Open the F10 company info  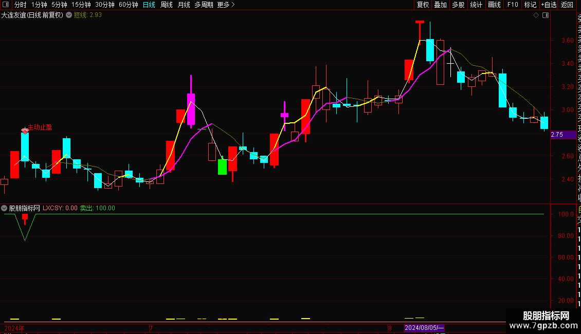513,5
